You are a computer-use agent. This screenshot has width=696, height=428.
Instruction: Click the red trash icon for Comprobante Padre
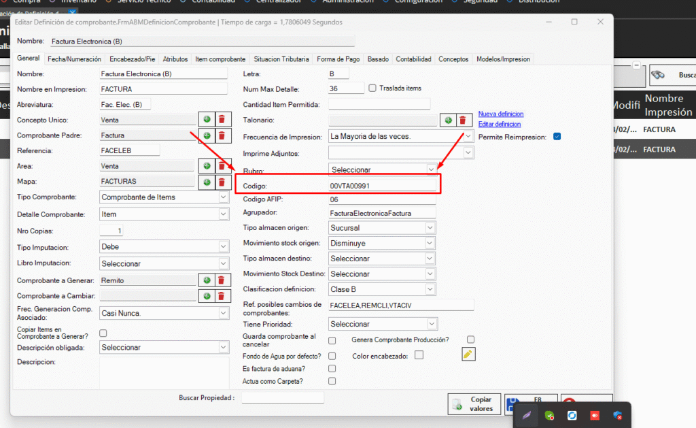click(221, 136)
